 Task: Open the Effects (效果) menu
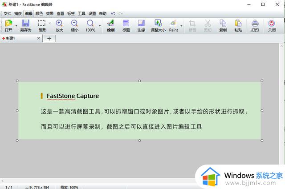point(49,14)
